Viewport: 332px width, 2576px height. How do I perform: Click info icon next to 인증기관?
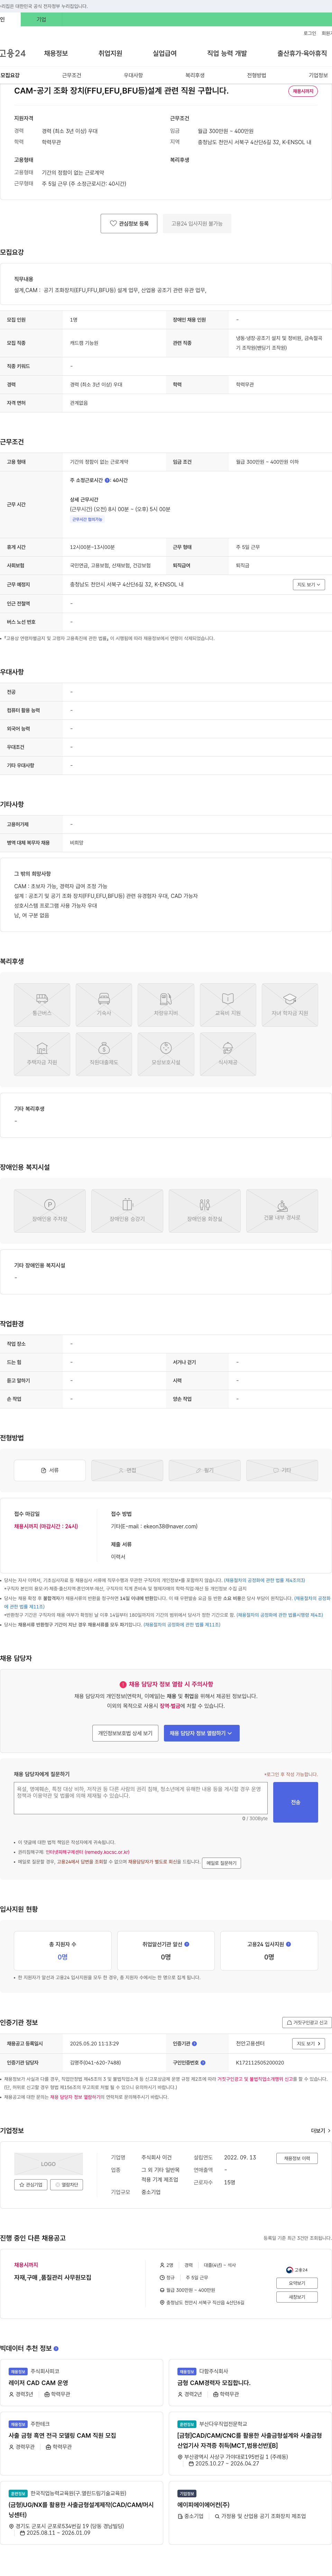(194, 2044)
